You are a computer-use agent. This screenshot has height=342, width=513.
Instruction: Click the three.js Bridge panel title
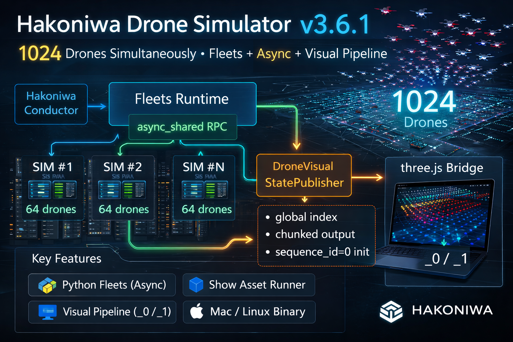coord(442,168)
